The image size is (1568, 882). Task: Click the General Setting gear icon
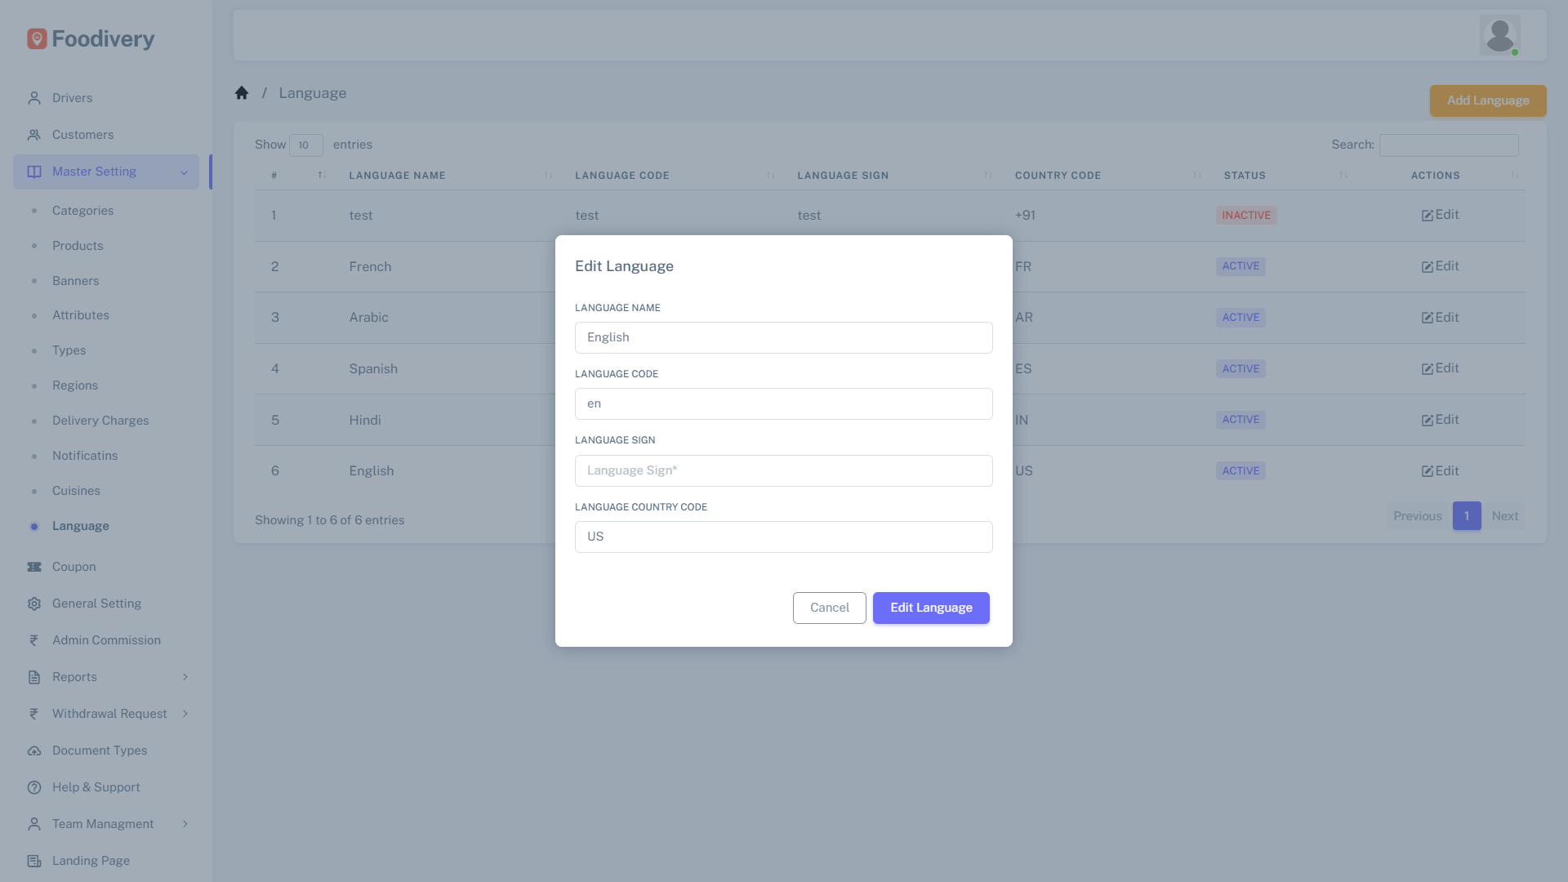[x=33, y=603]
